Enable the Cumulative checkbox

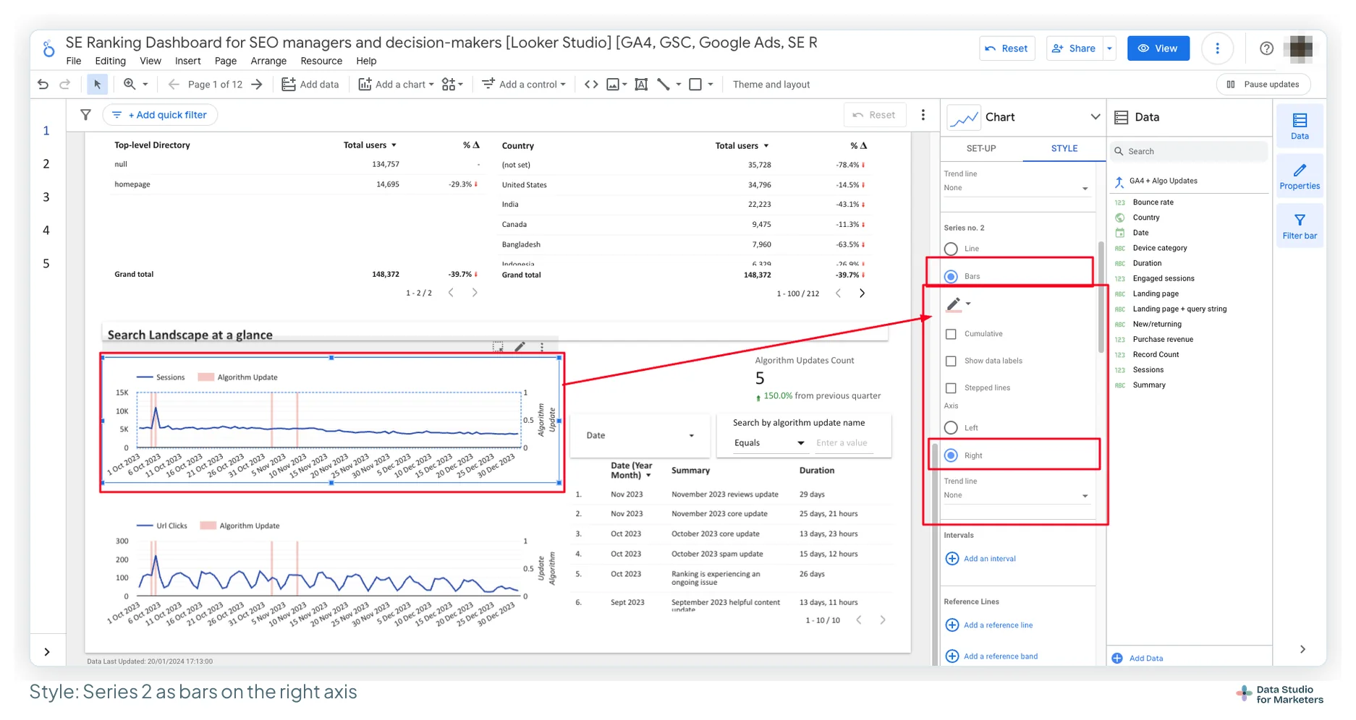coord(952,334)
